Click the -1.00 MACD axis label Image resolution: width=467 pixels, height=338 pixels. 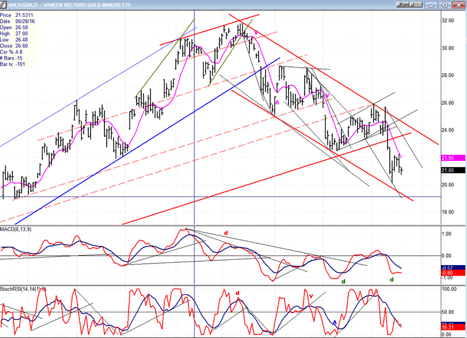(446, 277)
